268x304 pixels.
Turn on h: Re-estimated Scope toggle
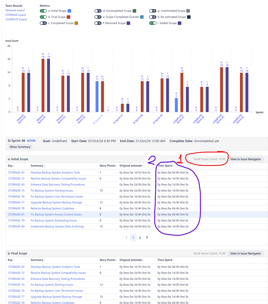pos(153,17)
